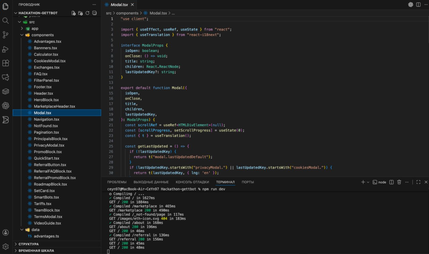
Task: Open explorer views and more actions menu
Action: (94, 5)
